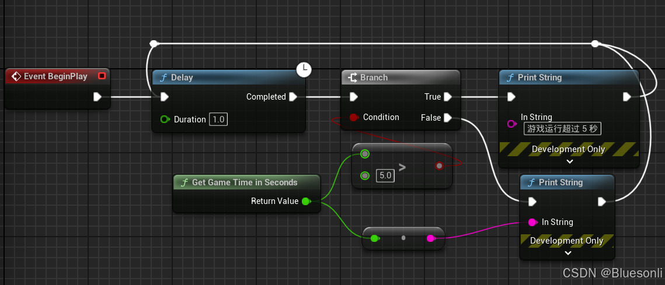Select the Get Game Time in Seconds node title
This screenshot has height=285, width=665.
point(245,182)
